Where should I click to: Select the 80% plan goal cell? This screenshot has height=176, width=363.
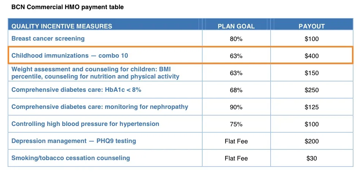coord(236,39)
